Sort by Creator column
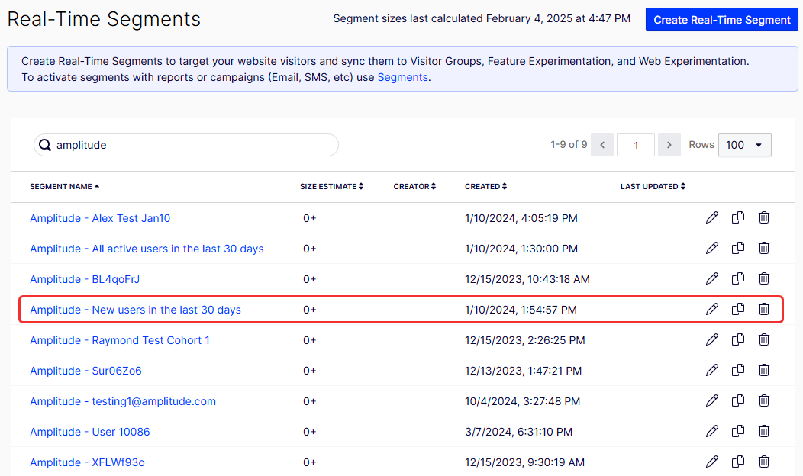The height and width of the screenshot is (476, 803). pyautogui.click(x=414, y=186)
